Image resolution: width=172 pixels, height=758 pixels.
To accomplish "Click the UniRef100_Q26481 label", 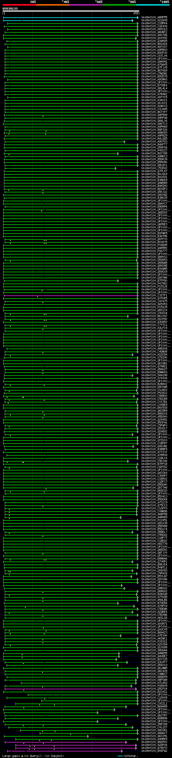I will (154, 420).
